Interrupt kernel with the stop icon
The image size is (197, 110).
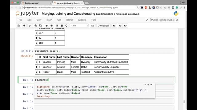tap(62, 26)
